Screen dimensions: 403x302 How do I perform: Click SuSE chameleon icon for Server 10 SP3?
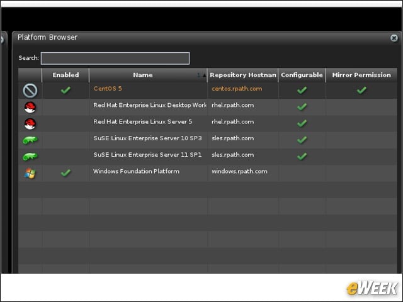30,140
